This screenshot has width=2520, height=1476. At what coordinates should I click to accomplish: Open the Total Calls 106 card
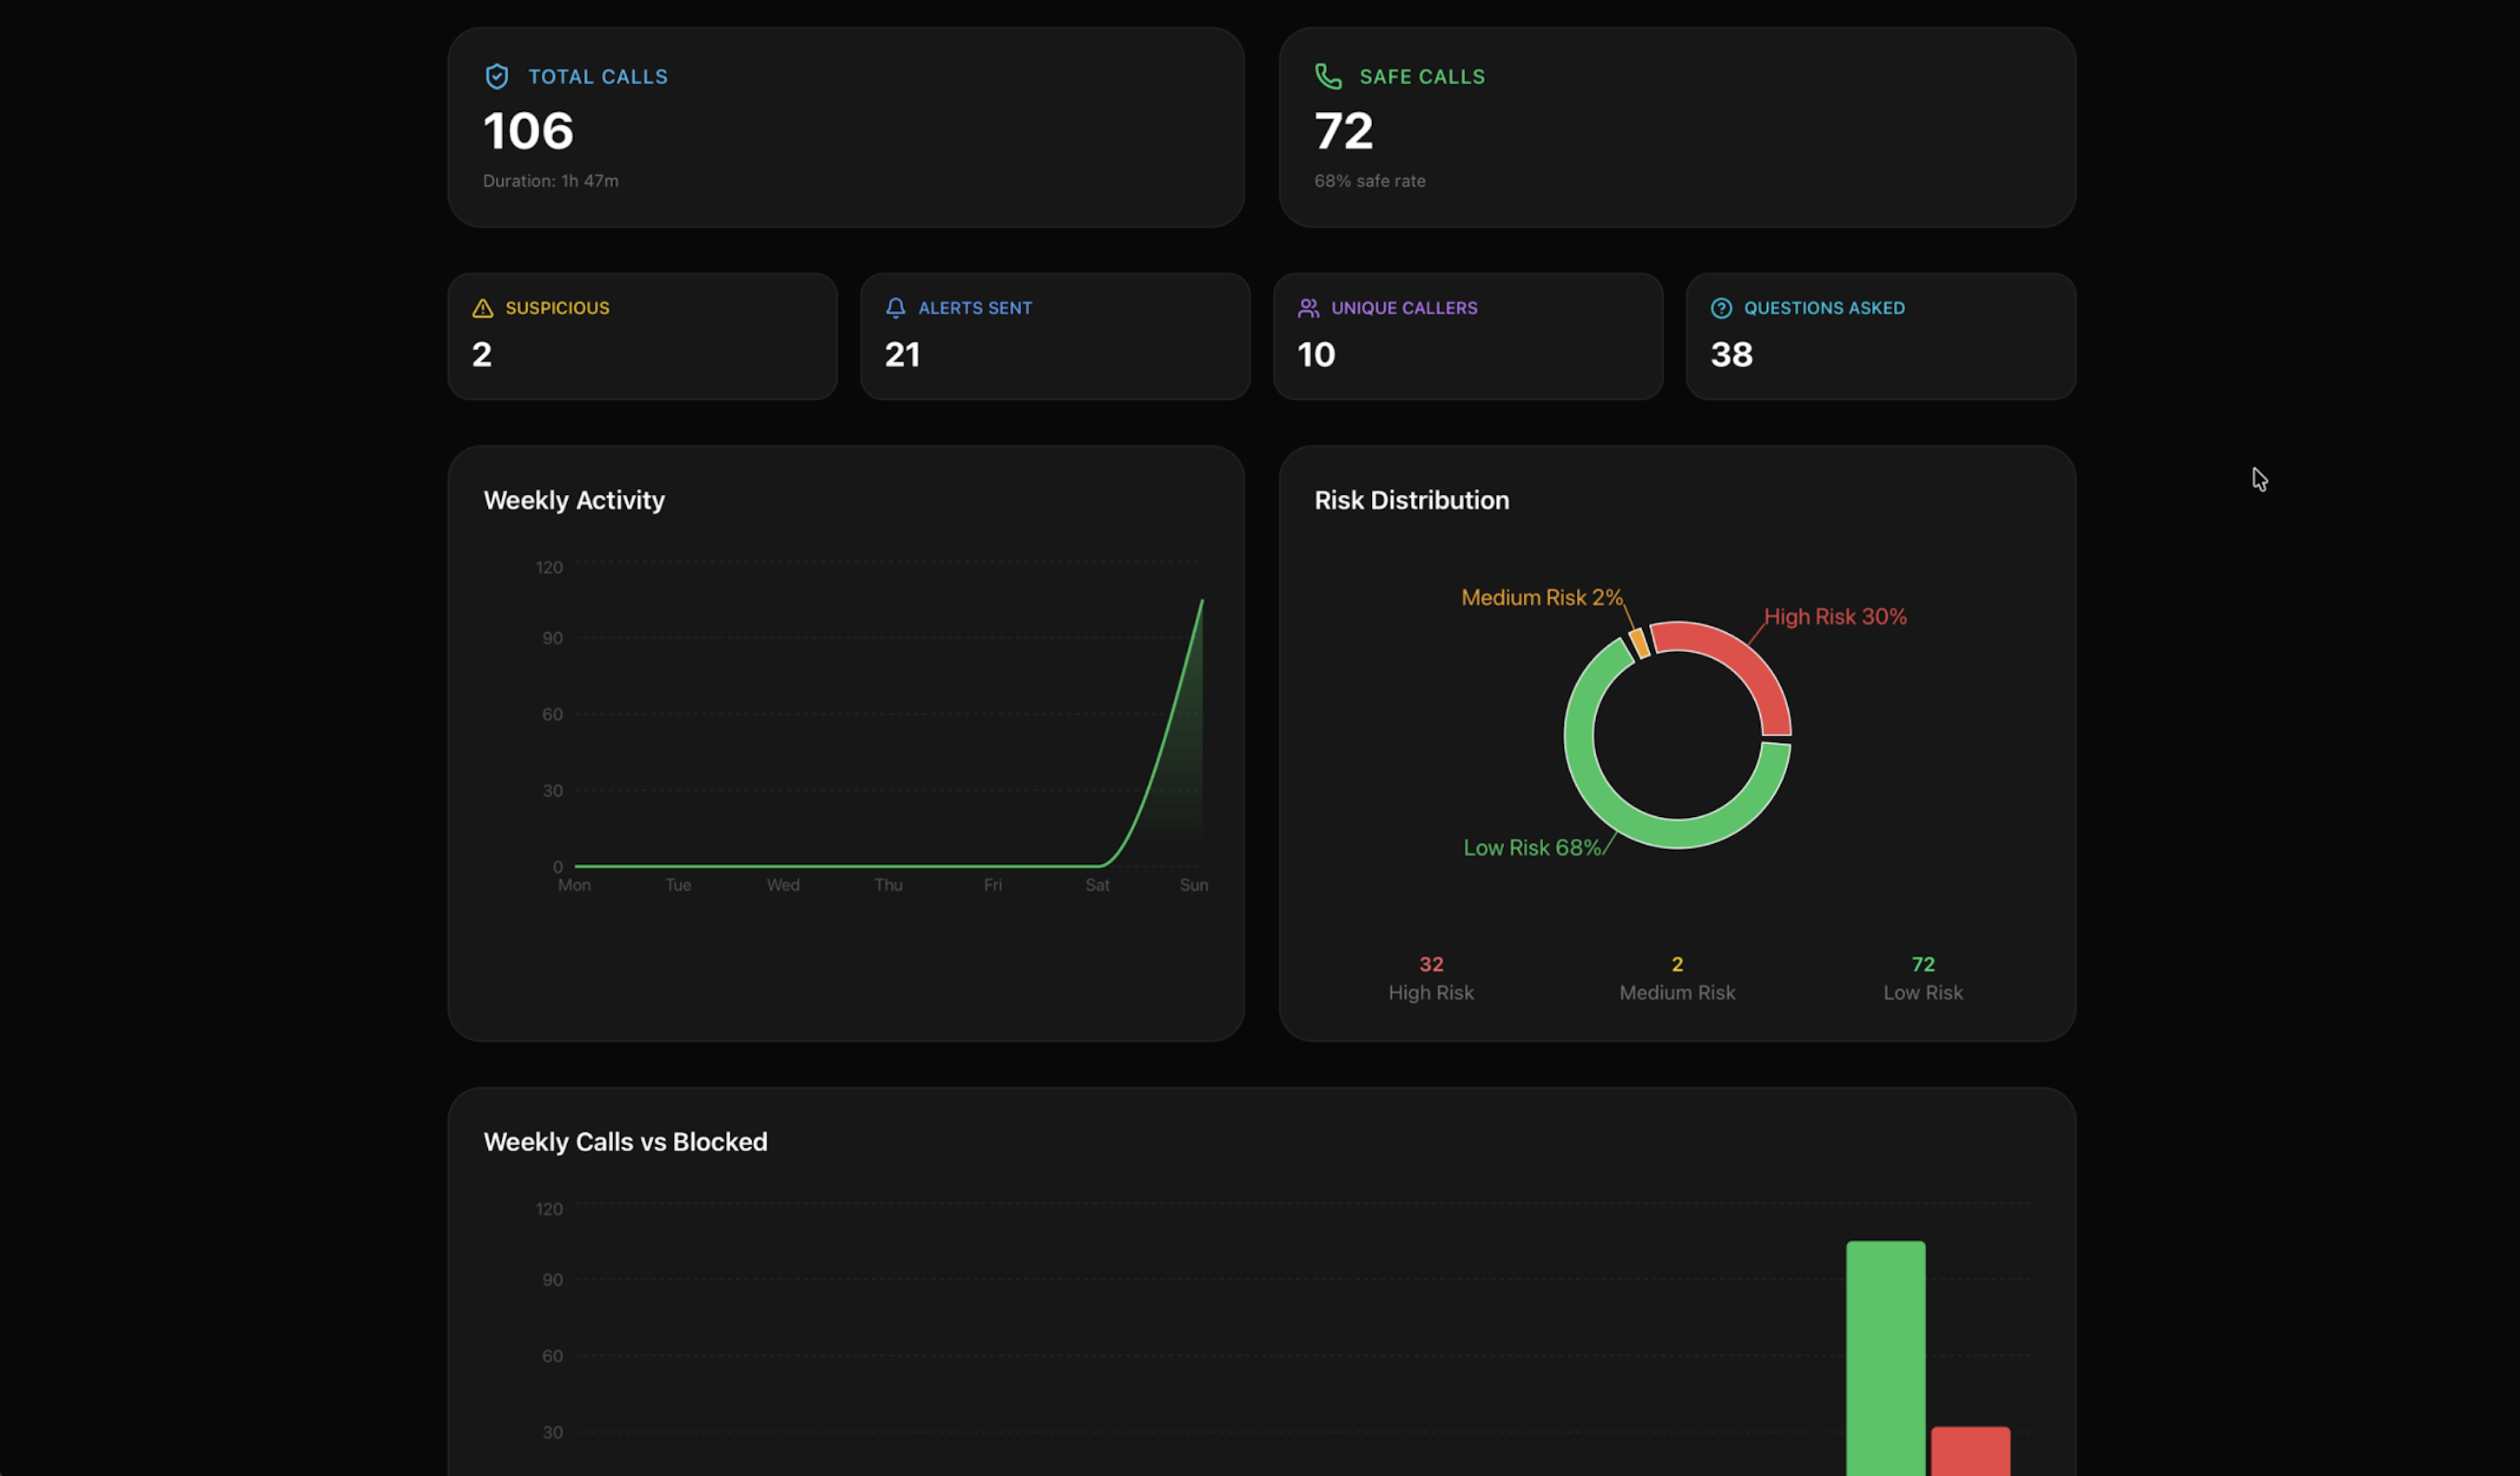click(x=845, y=128)
